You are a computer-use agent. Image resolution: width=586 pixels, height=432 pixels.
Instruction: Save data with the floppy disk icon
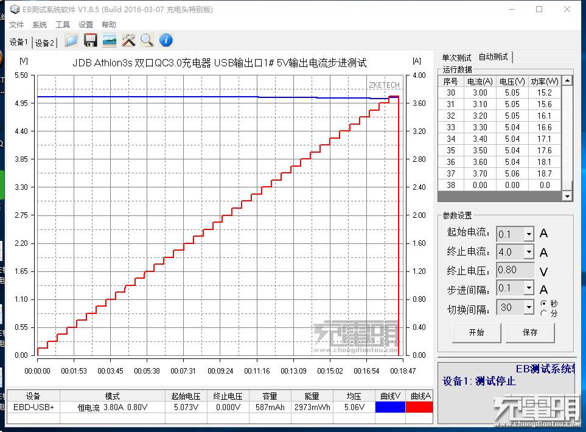(91, 40)
